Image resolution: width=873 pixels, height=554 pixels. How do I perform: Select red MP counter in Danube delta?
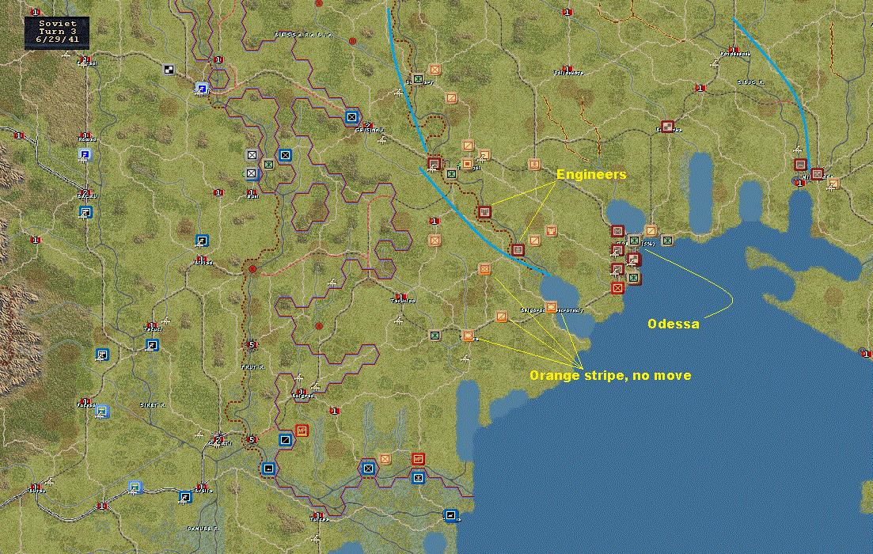point(418,459)
